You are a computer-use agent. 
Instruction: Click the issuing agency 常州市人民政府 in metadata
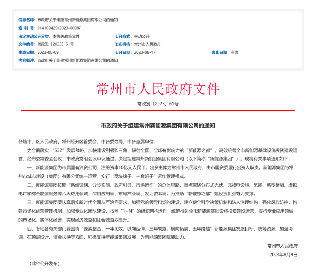click(x=148, y=44)
